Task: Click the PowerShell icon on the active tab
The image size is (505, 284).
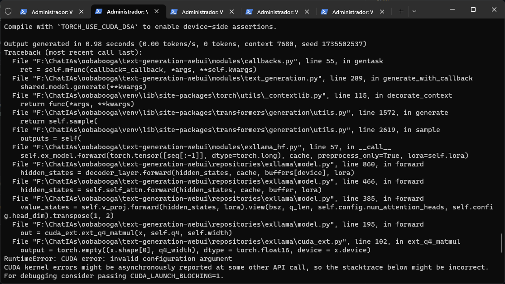Action: (100, 11)
